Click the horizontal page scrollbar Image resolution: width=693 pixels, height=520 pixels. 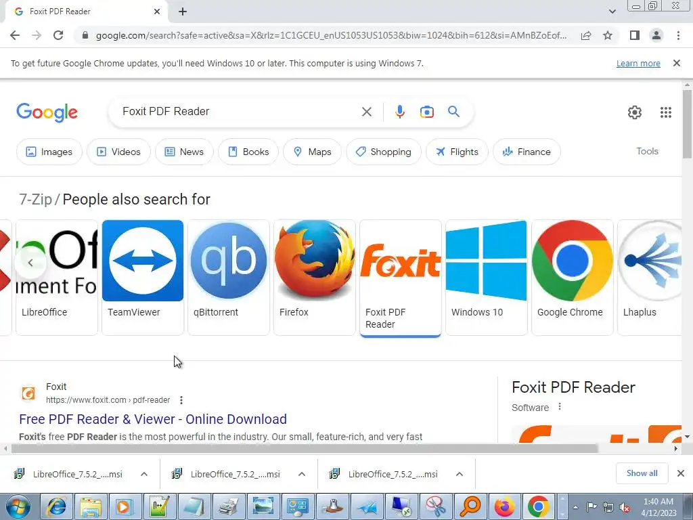click(305, 448)
